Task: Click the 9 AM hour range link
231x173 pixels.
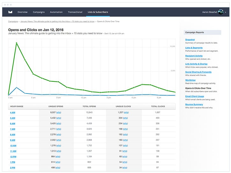Action: [x=12, y=140]
